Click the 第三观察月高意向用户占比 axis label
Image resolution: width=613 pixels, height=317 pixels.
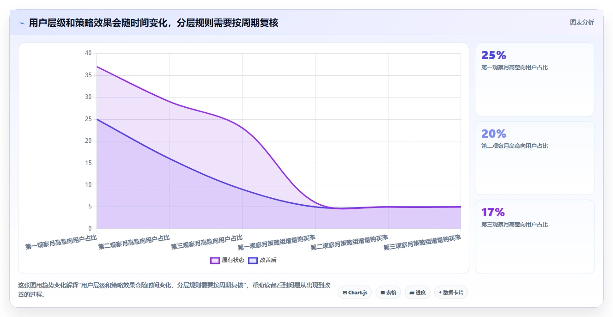click(x=206, y=242)
